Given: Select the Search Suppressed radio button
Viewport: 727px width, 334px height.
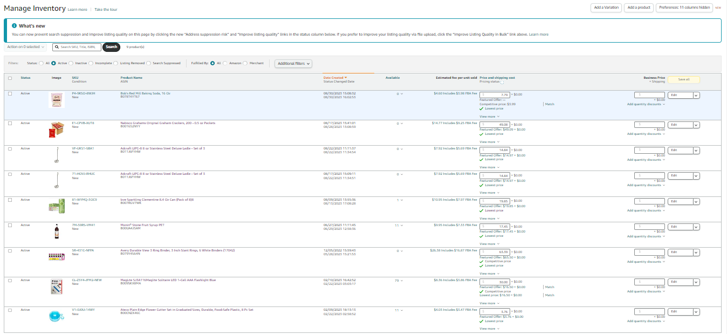Looking at the screenshot, I should tap(148, 63).
